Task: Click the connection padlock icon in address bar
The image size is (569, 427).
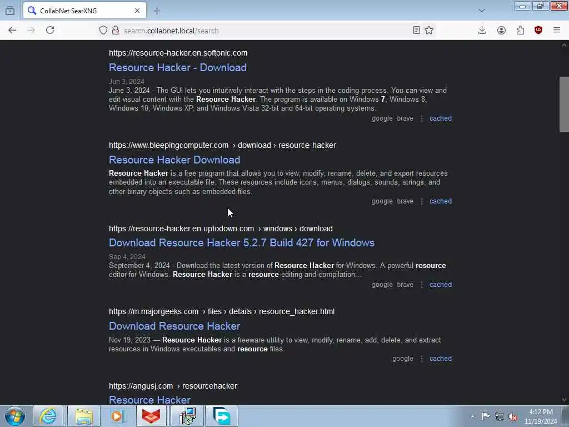Action: click(x=116, y=31)
